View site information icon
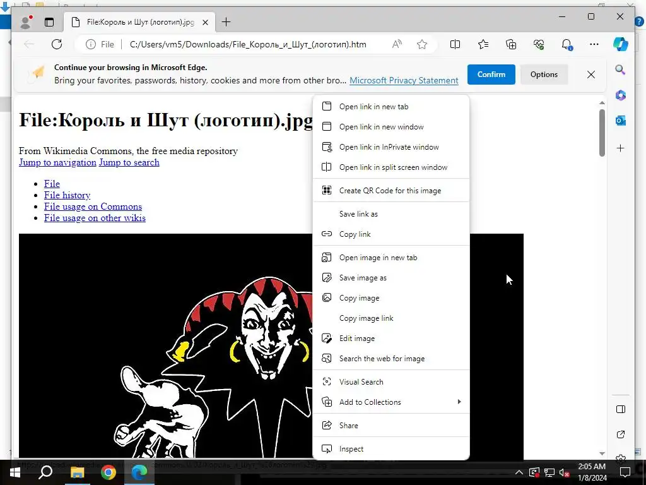The height and width of the screenshot is (485, 646). [x=91, y=44]
